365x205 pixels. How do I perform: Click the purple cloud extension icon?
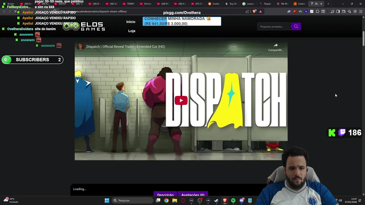[289, 11]
